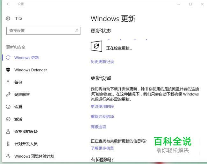Select Windows 更新 in the sidebar
The image size is (207, 164).
pyautogui.click(x=26, y=58)
